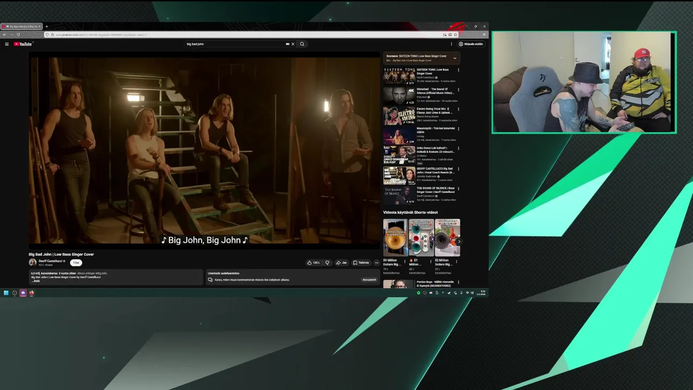Viewport: 693px width, 390px height.
Task: Open more actions ellipsis below video
Action: click(377, 263)
